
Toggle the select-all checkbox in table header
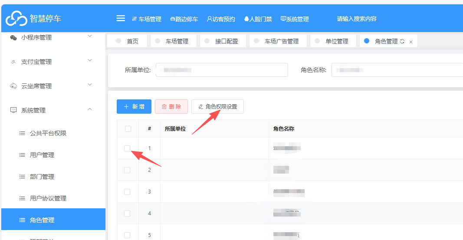(x=128, y=129)
